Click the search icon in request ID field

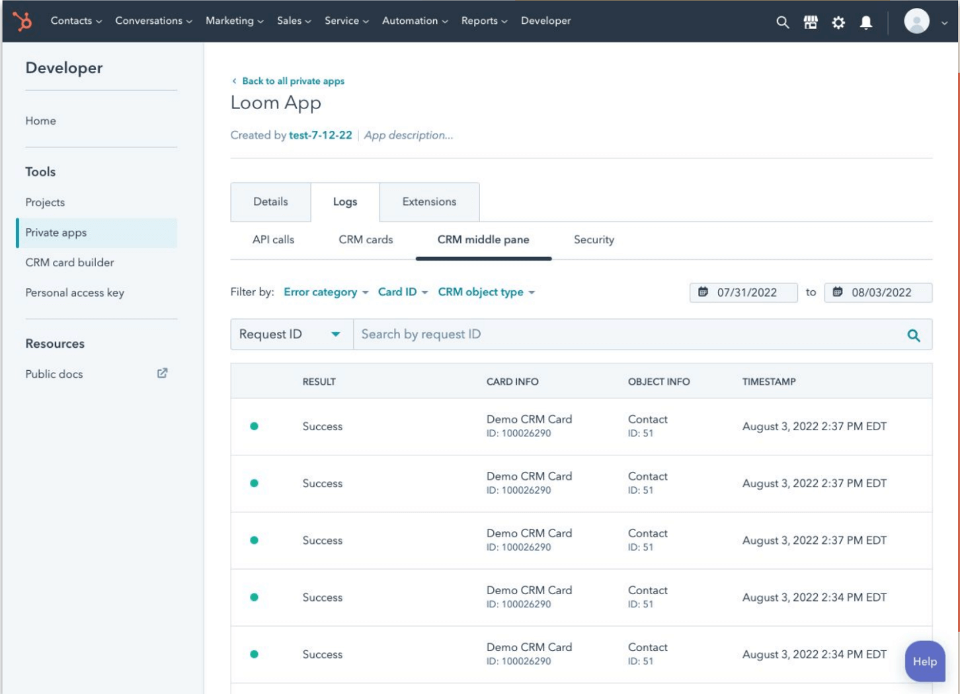pyautogui.click(x=913, y=335)
